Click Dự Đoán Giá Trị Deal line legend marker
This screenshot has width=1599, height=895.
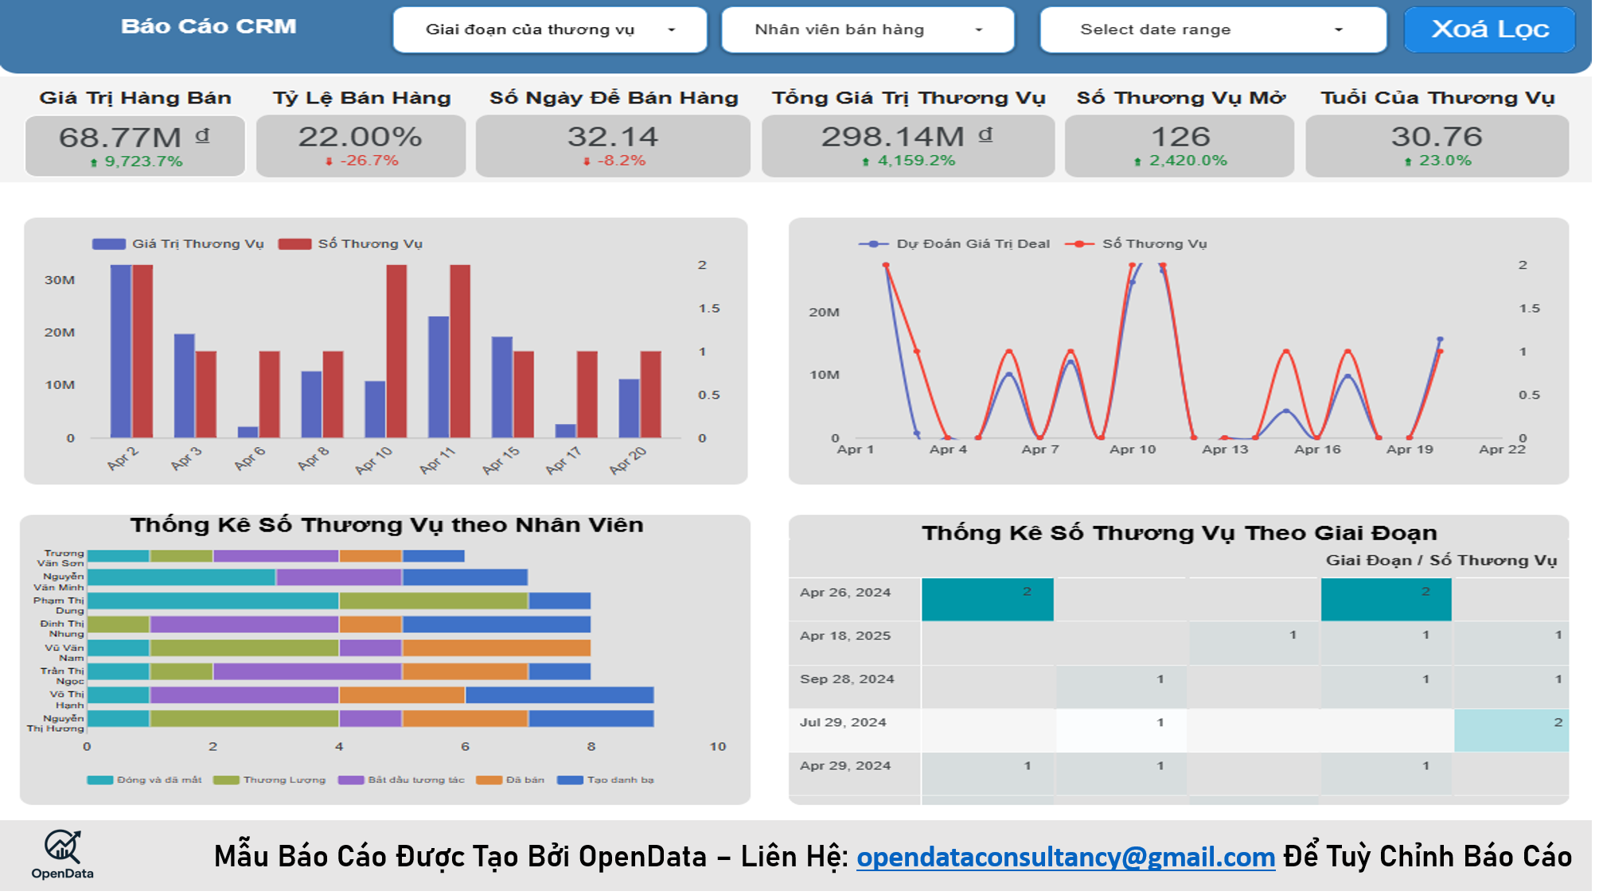point(873,244)
